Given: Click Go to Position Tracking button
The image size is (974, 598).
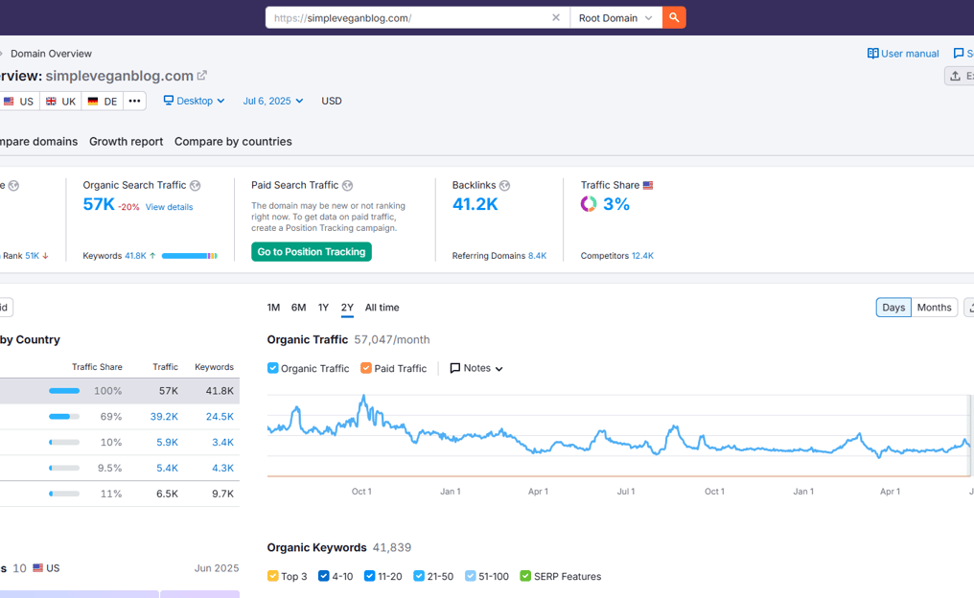Looking at the screenshot, I should coord(312,251).
